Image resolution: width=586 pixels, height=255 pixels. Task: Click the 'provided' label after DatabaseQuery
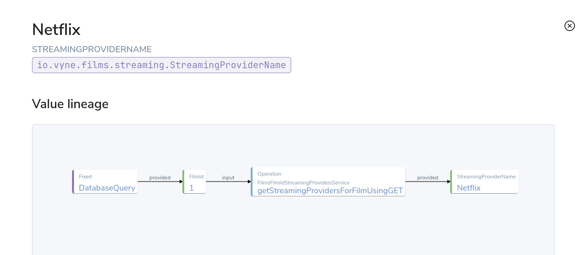(160, 178)
